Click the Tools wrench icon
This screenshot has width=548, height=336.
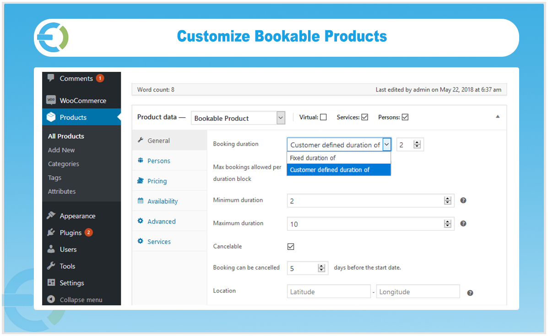[51, 266]
